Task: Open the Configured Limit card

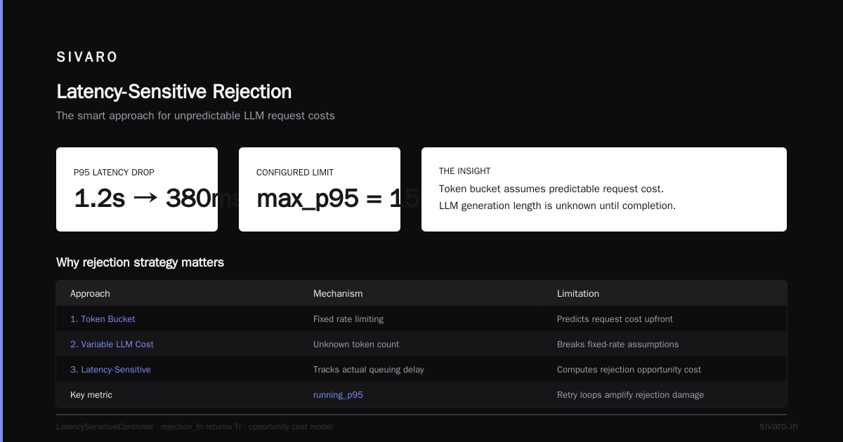Action: [320, 189]
